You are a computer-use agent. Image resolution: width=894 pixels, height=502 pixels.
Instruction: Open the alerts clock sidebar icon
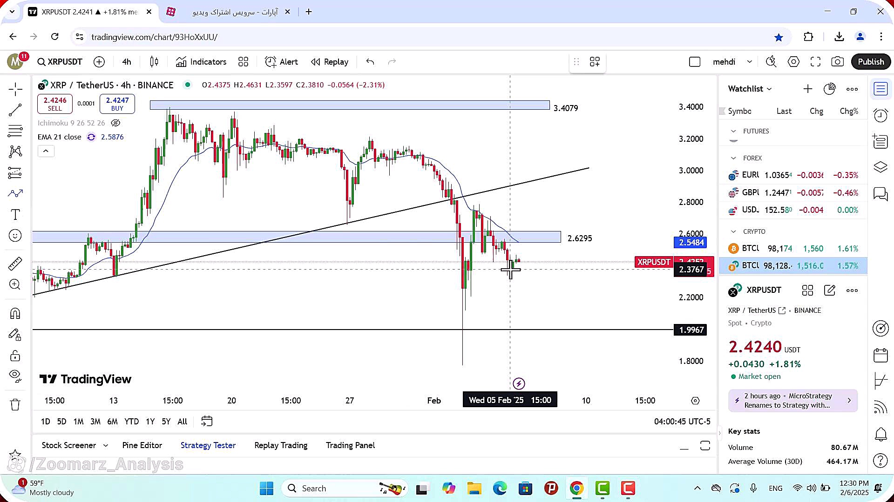pos(880,115)
